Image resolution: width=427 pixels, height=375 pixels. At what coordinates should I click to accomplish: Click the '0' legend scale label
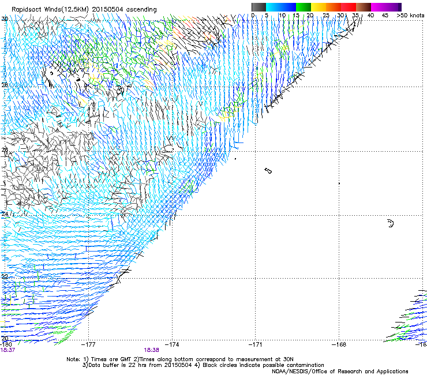point(253,15)
